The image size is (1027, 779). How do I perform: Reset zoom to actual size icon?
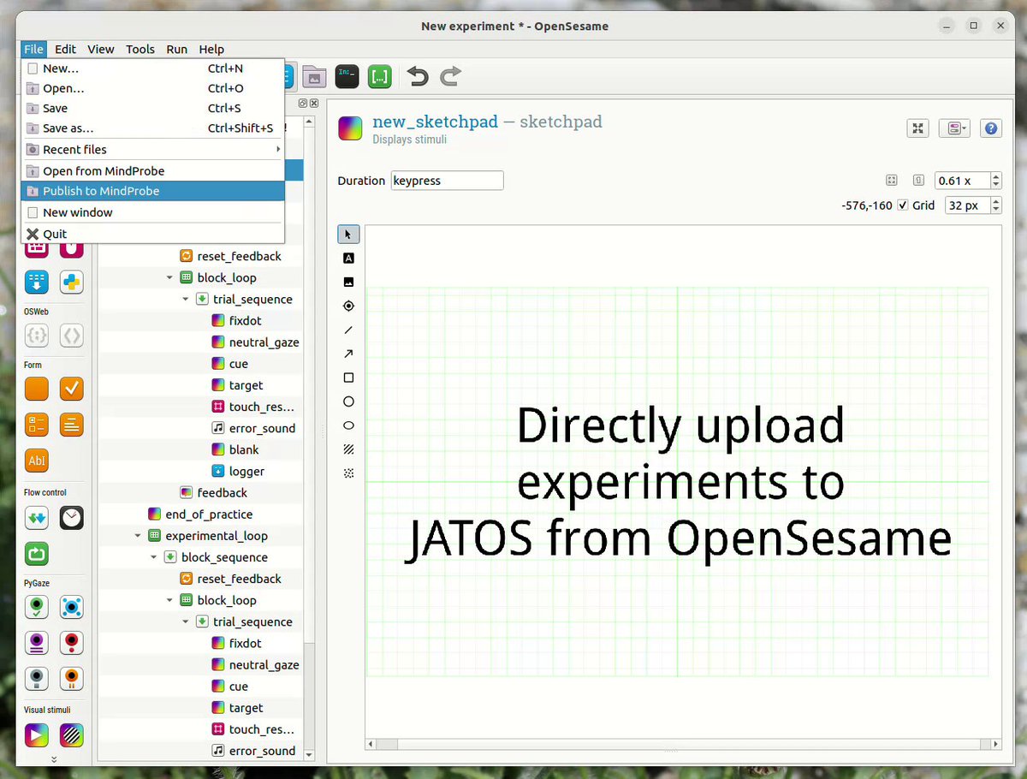(918, 181)
